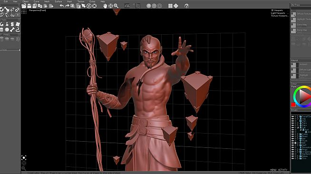Toggle visibility eye of Beard group
This screenshot has width=311, height=174.
coord(293,136)
